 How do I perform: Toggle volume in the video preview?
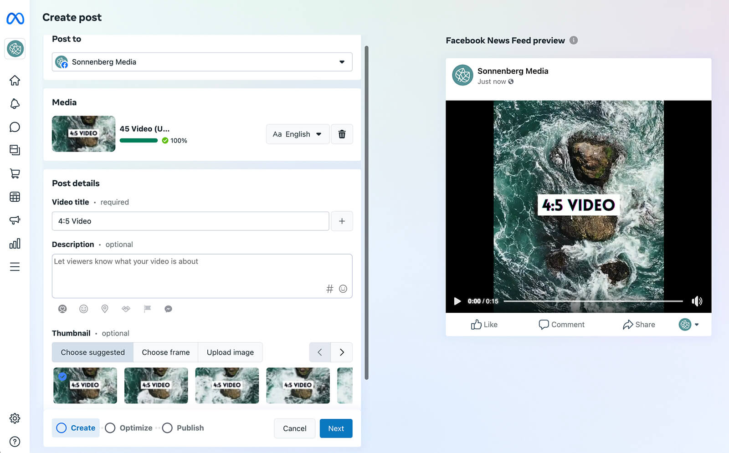click(697, 301)
